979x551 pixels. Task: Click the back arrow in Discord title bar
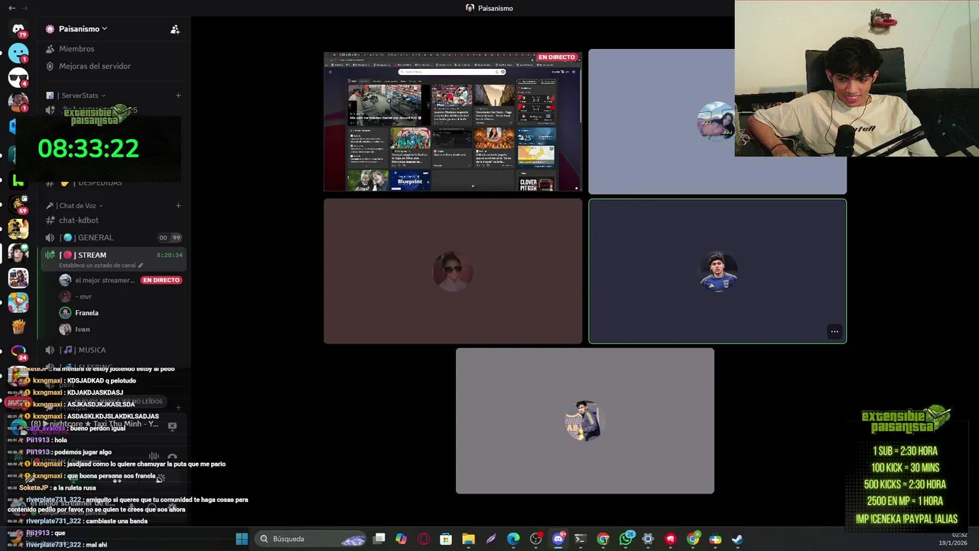click(11, 8)
